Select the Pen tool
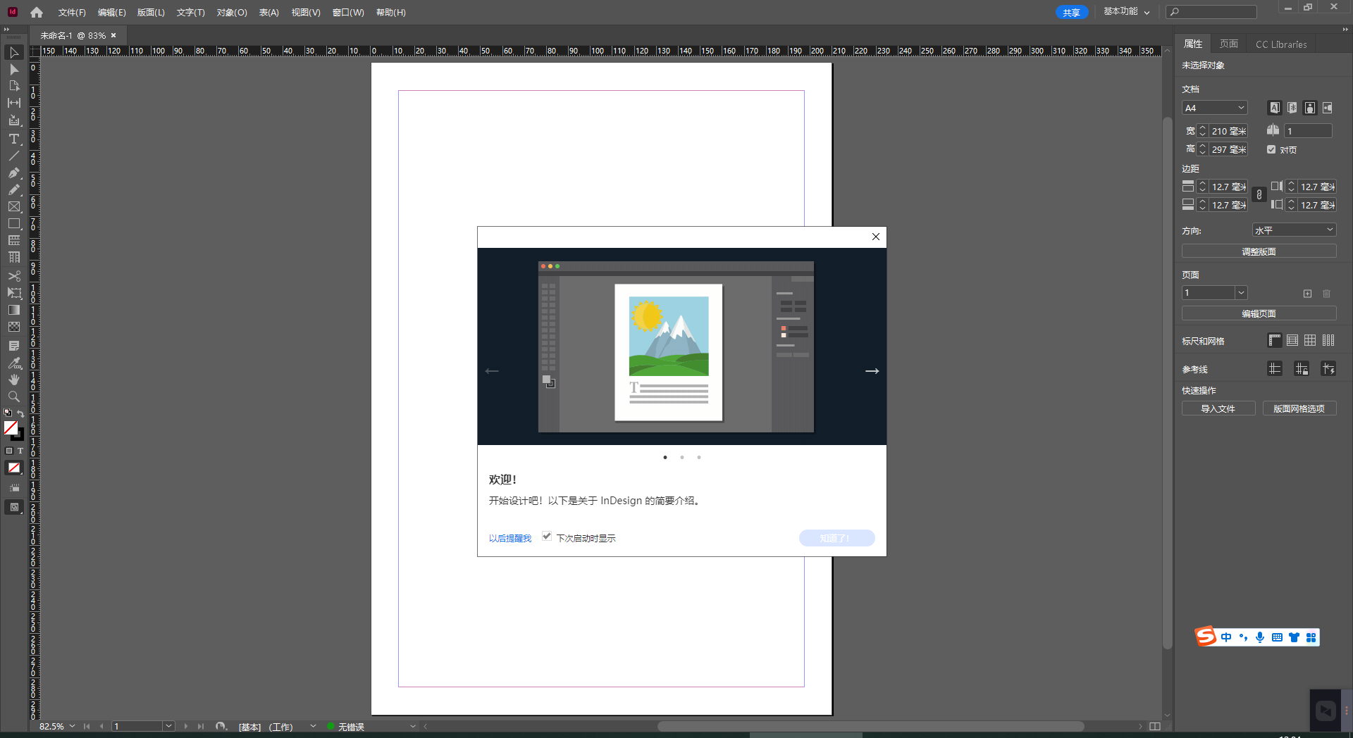This screenshot has height=738, width=1353. [x=13, y=173]
